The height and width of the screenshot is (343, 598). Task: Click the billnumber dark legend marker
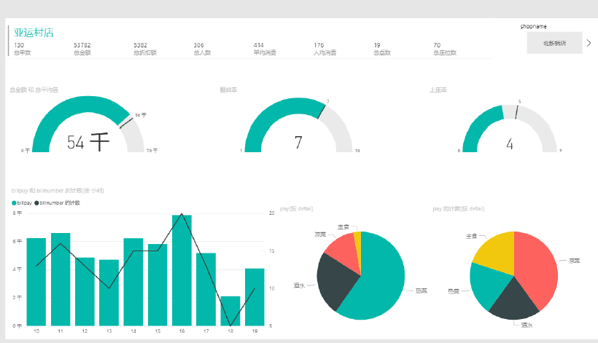click(36, 203)
